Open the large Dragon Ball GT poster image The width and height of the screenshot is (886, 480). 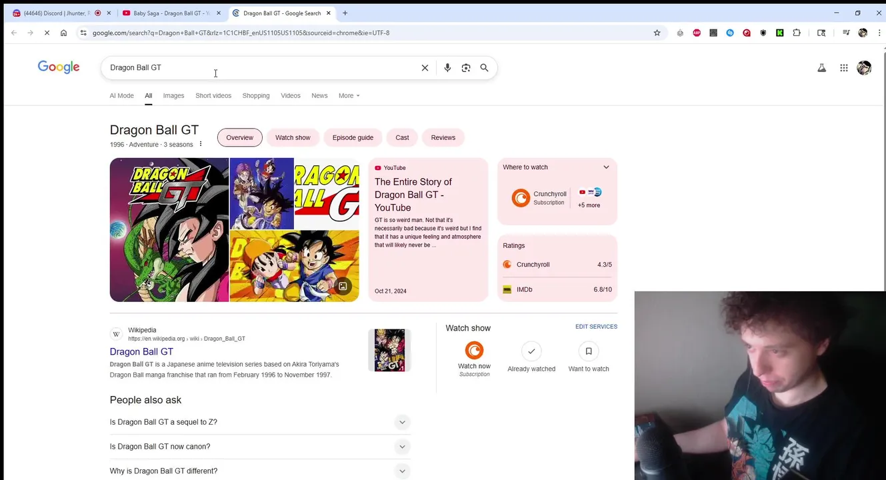point(169,230)
